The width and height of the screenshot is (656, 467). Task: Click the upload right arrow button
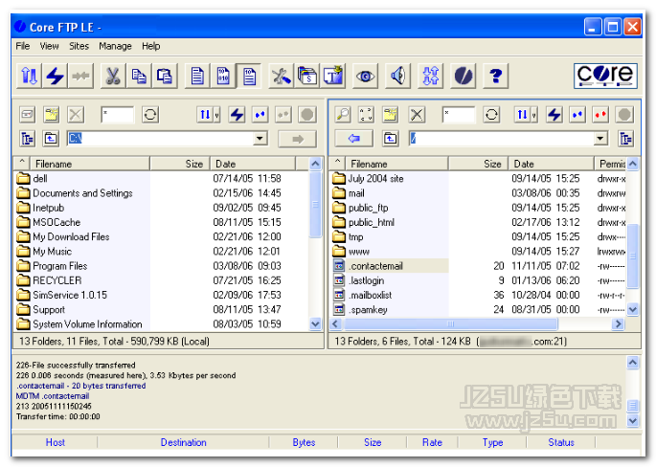298,139
